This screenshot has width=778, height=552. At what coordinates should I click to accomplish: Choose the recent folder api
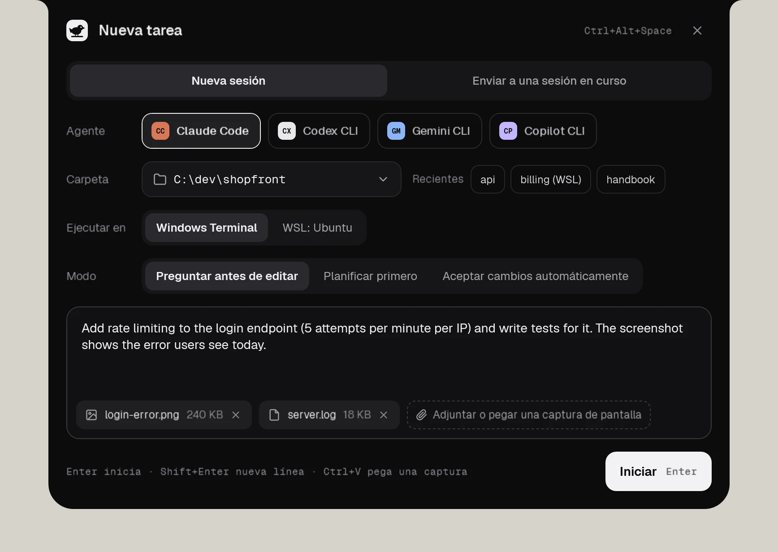point(488,179)
